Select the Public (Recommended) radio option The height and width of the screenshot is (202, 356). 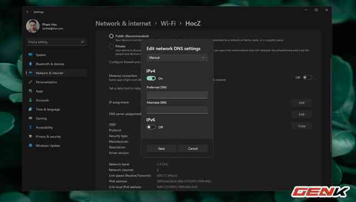(x=111, y=36)
